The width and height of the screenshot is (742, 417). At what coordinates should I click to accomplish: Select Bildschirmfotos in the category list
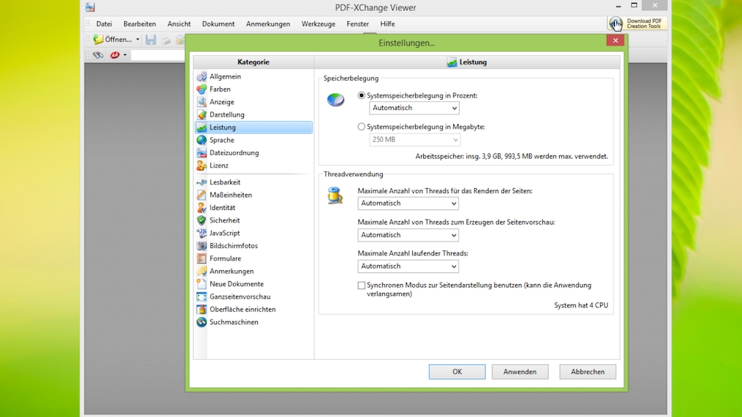(x=234, y=246)
